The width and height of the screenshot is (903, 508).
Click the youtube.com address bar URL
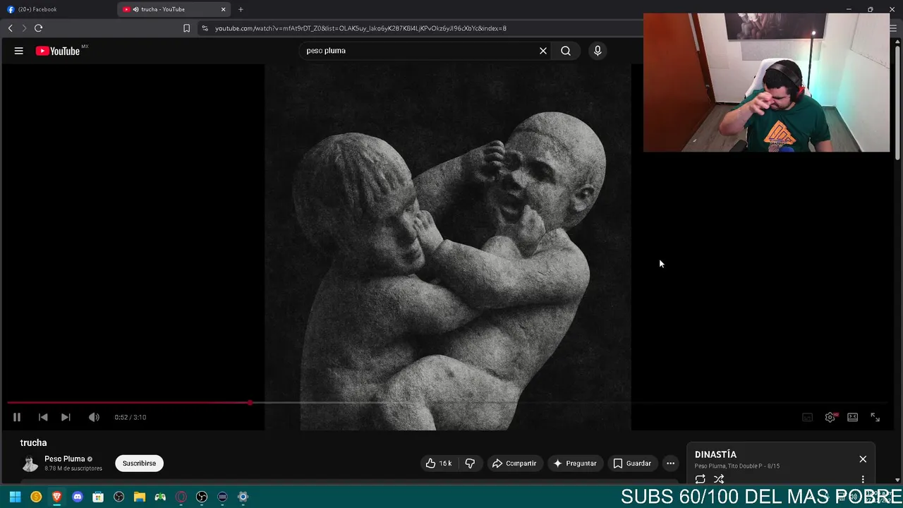360,28
